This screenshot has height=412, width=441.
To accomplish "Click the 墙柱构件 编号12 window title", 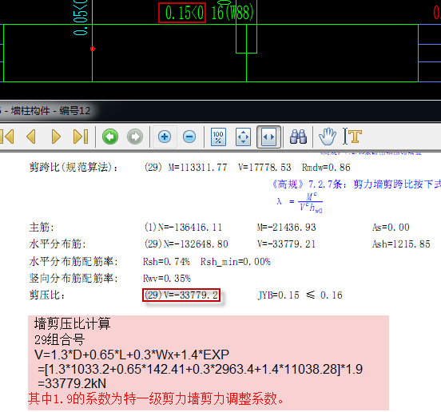I will click(x=46, y=111).
